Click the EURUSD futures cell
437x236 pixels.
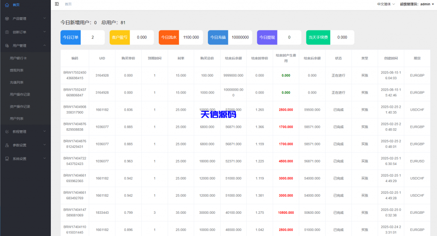[417, 161]
